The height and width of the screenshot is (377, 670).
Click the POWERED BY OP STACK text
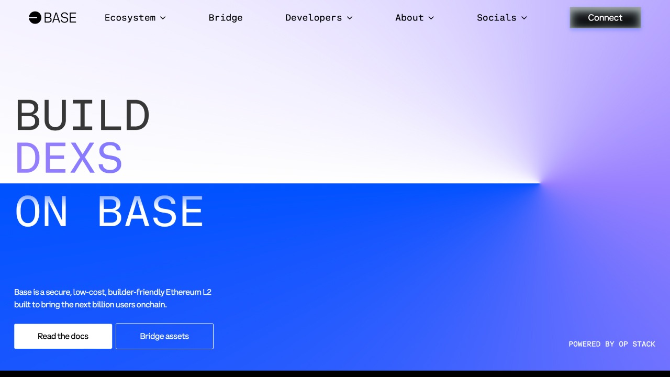point(612,344)
